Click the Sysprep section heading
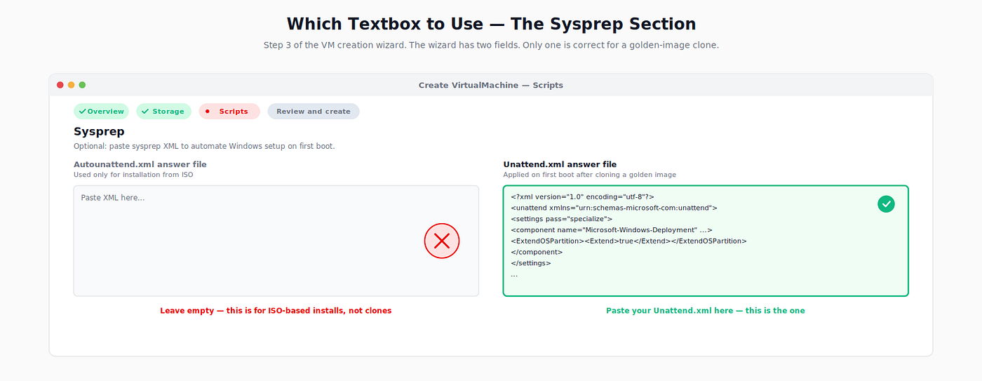Screen dimensions: 982x381 (x=99, y=132)
